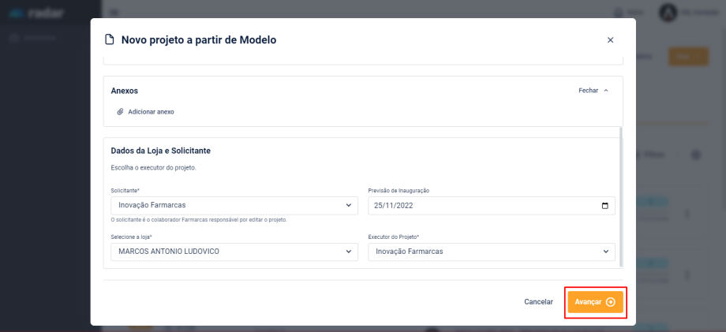This screenshot has width=726, height=332.
Task: Click the document icon beside the dialog title
Action: (110, 40)
